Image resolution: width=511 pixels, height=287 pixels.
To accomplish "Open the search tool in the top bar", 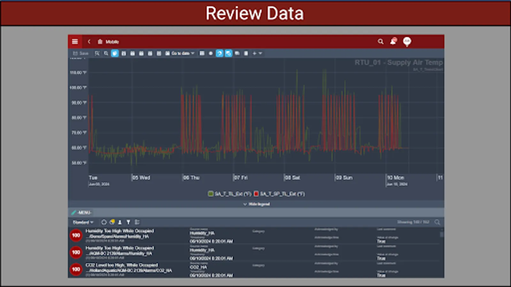I will (380, 41).
